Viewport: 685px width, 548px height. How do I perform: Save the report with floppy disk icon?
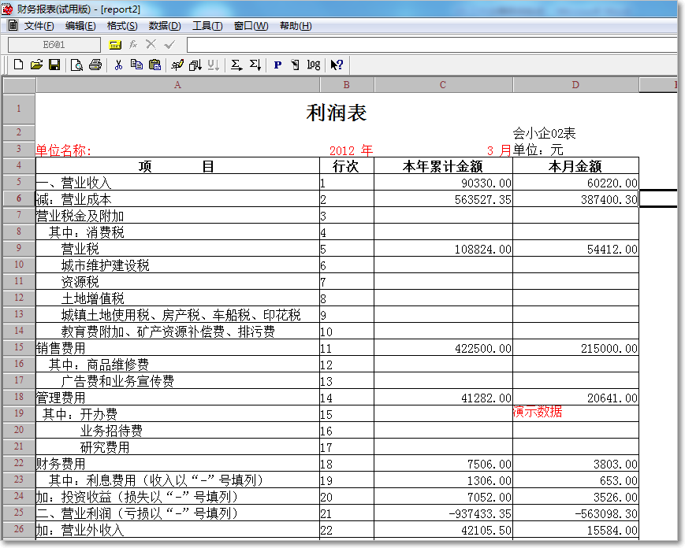pyautogui.click(x=54, y=65)
